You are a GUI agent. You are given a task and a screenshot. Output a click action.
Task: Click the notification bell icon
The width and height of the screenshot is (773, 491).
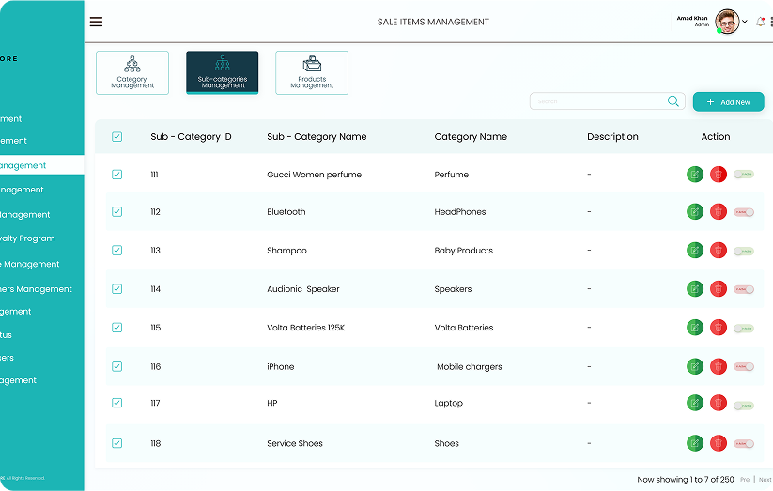tap(760, 22)
